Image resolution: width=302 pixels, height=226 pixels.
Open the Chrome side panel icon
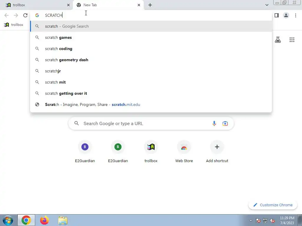tap(277, 15)
